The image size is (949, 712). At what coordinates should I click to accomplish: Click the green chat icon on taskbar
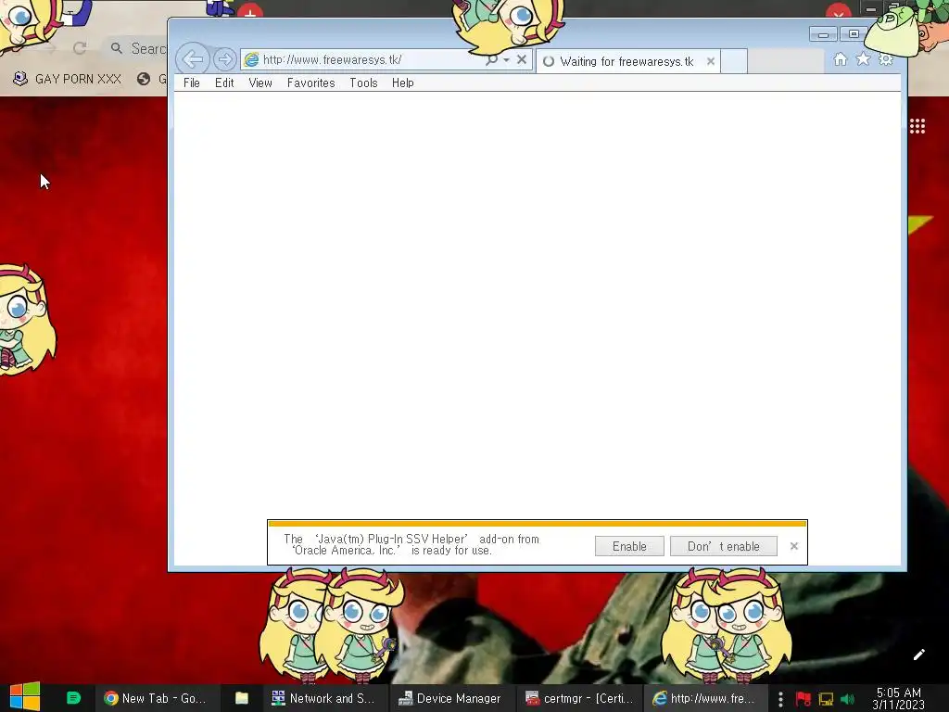[x=73, y=698]
